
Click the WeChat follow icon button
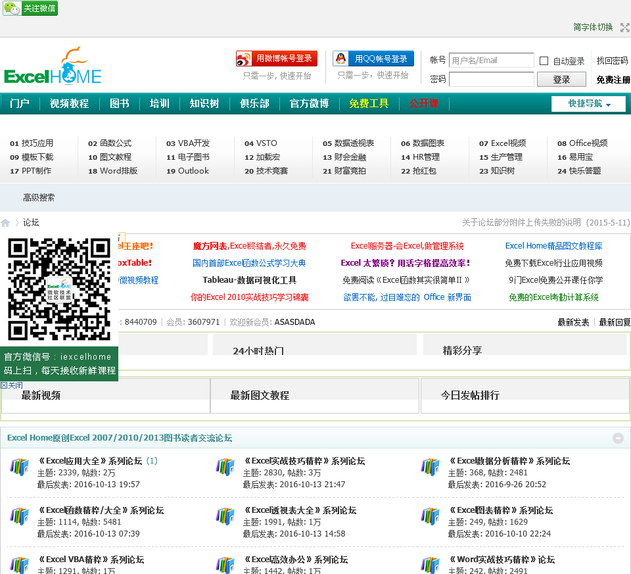pyautogui.click(x=30, y=8)
